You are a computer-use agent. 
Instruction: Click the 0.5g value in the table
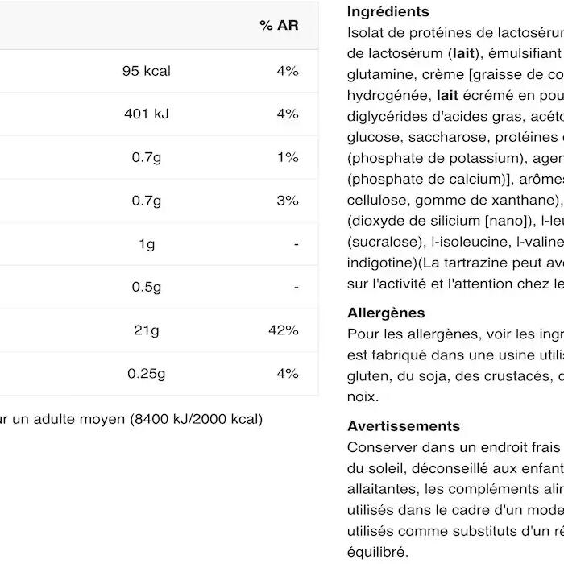point(146,287)
